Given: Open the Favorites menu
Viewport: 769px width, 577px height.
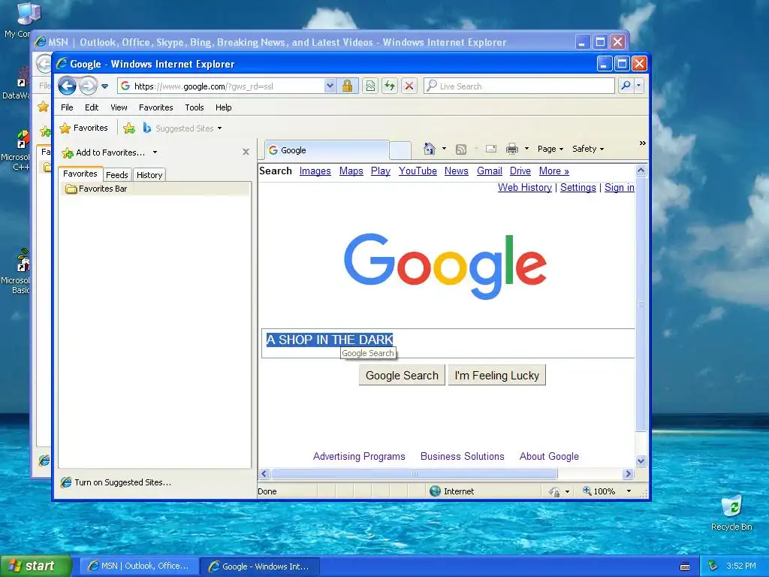Looking at the screenshot, I should coord(156,107).
